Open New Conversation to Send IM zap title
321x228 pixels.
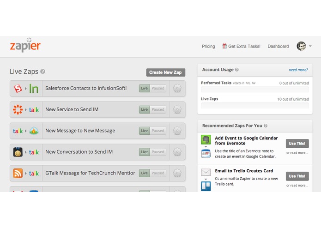click(x=79, y=152)
